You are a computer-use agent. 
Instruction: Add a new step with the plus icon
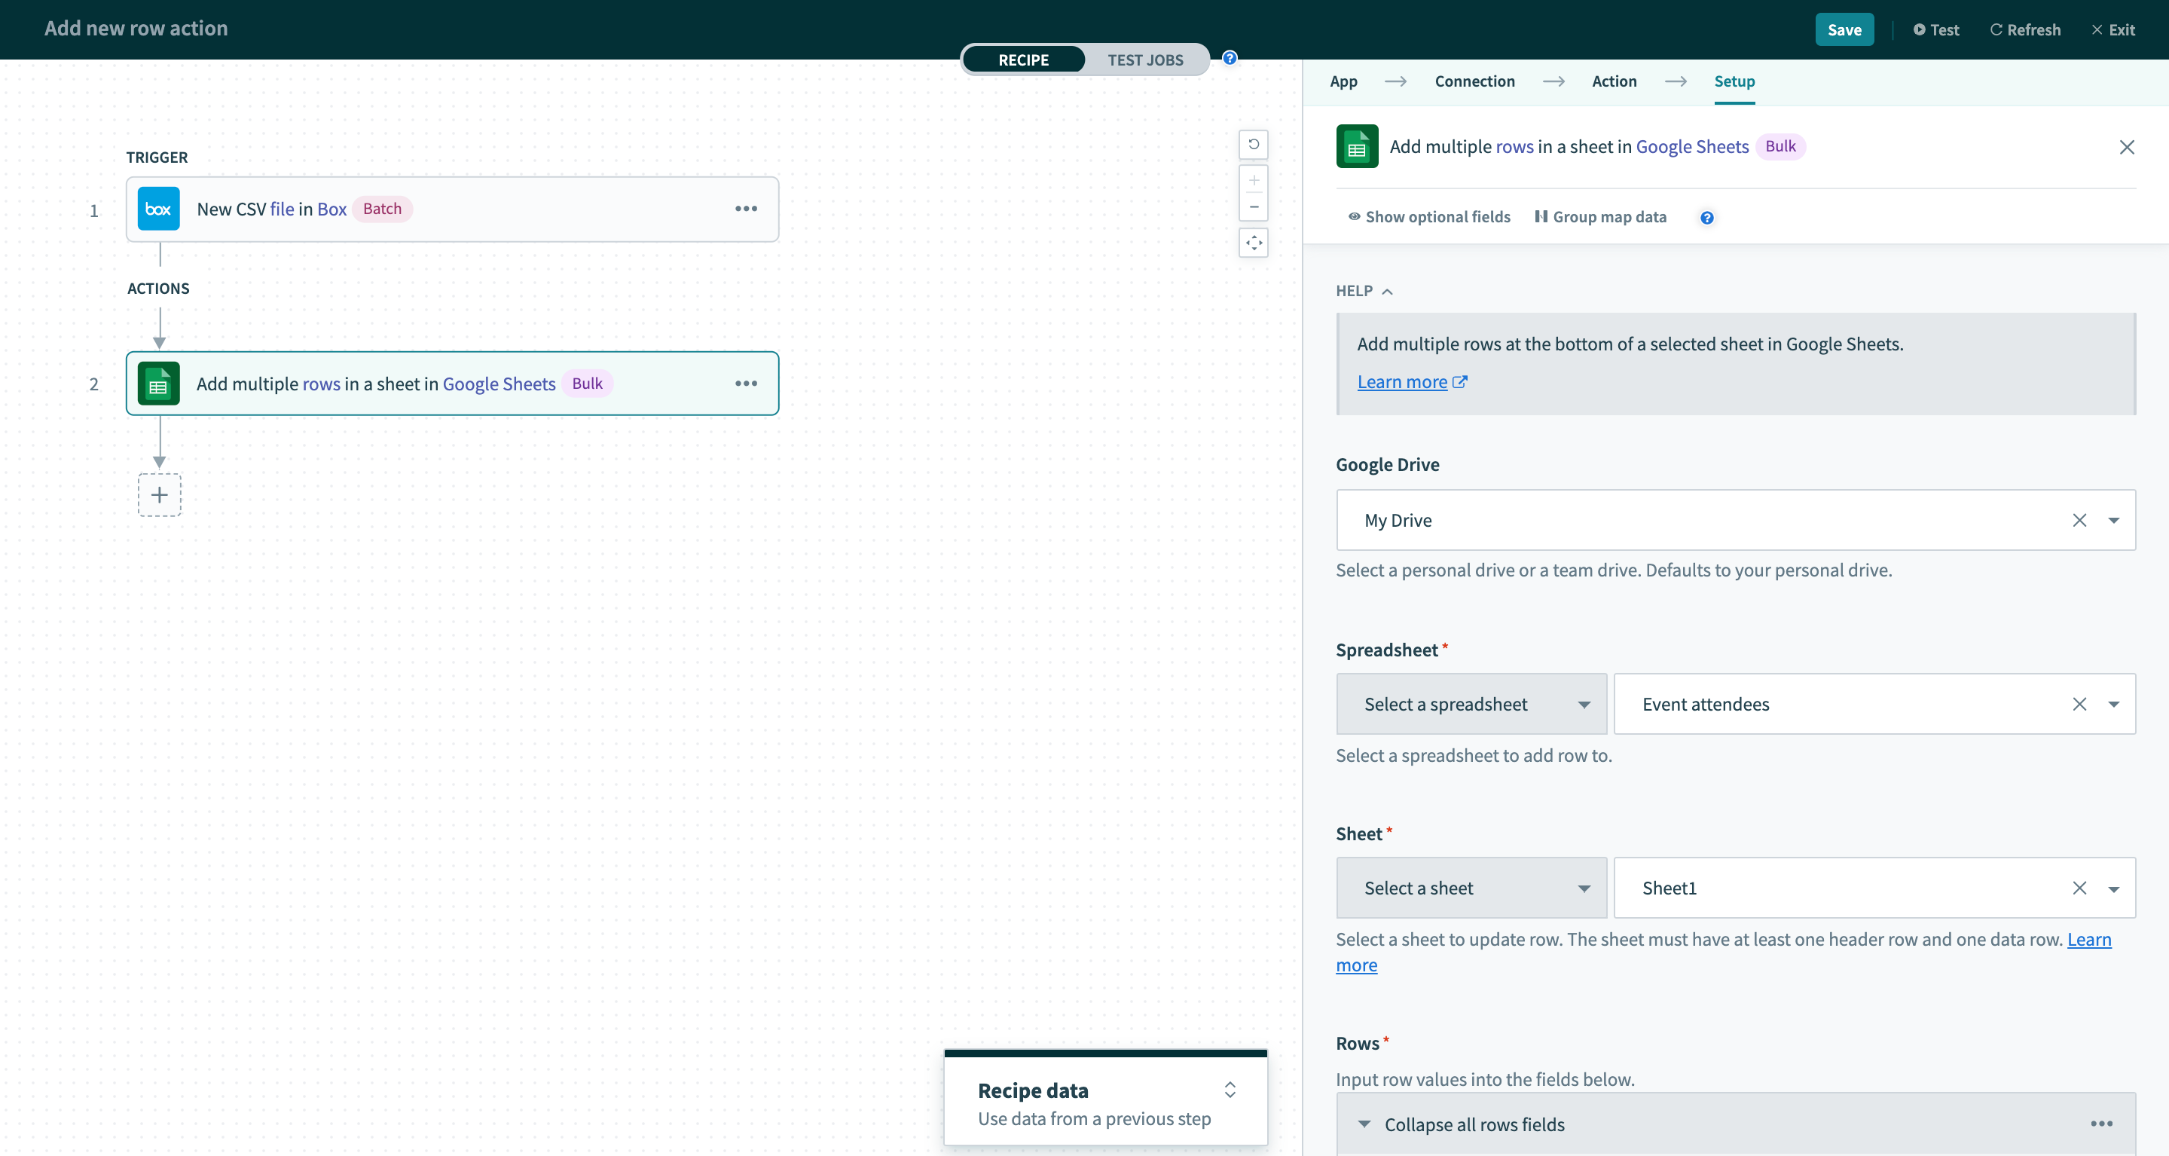tap(159, 495)
